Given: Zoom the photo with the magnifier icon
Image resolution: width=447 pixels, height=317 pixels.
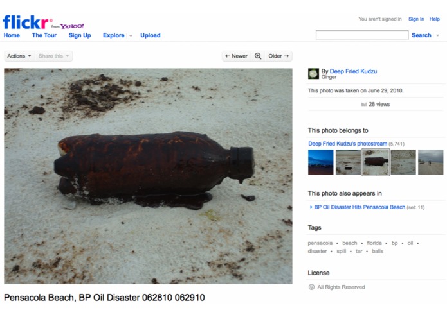Looking at the screenshot, I should pyautogui.click(x=258, y=56).
